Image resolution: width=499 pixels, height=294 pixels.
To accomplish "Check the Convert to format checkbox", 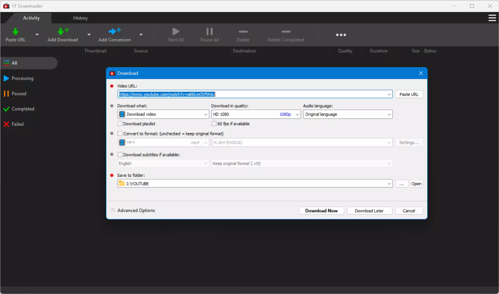I will click(120, 133).
